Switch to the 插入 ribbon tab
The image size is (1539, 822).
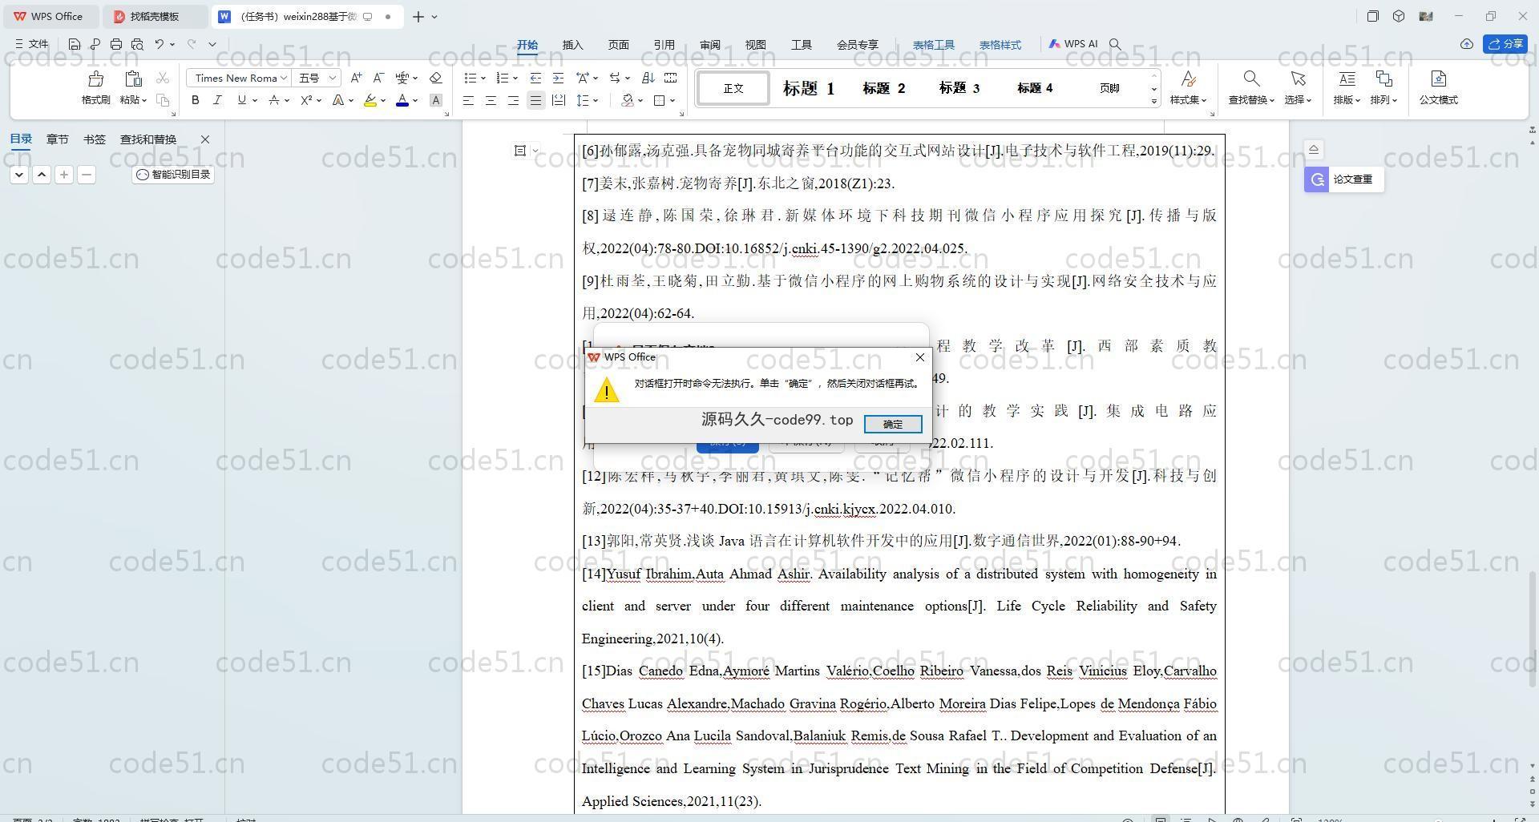point(572,45)
